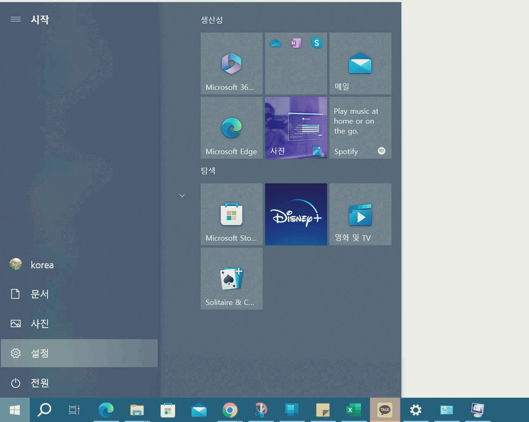Open Sticky Notes from the taskbar
Screen dimensions: 529x422
pyautogui.click(x=323, y=410)
